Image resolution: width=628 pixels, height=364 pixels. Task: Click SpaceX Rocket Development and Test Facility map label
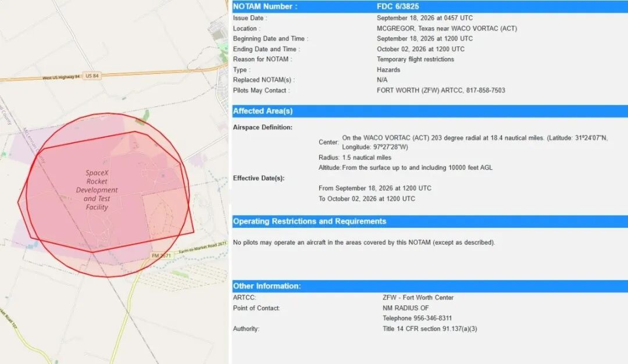97,190
